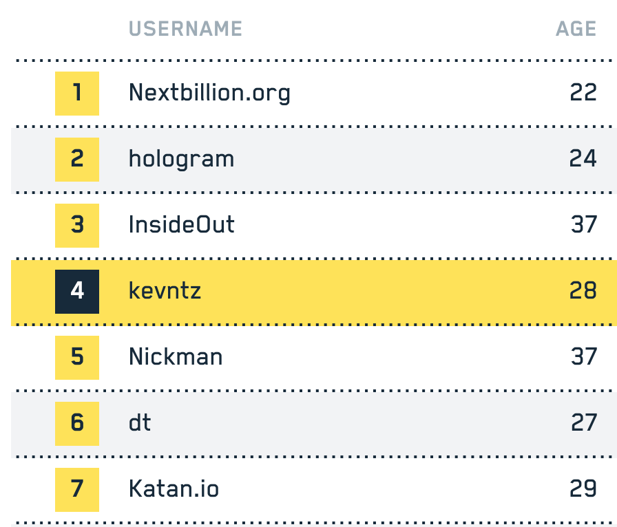The height and width of the screenshot is (527, 617).
Task: Select the rank 1 yellow badge
Action: (x=77, y=93)
